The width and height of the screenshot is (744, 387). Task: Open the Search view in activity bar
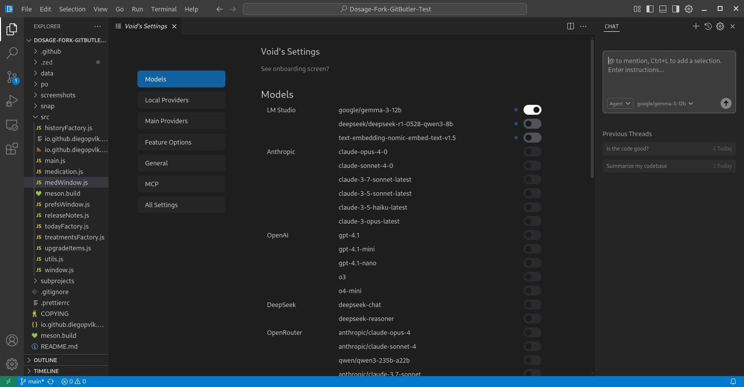pyautogui.click(x=12, y=53)
